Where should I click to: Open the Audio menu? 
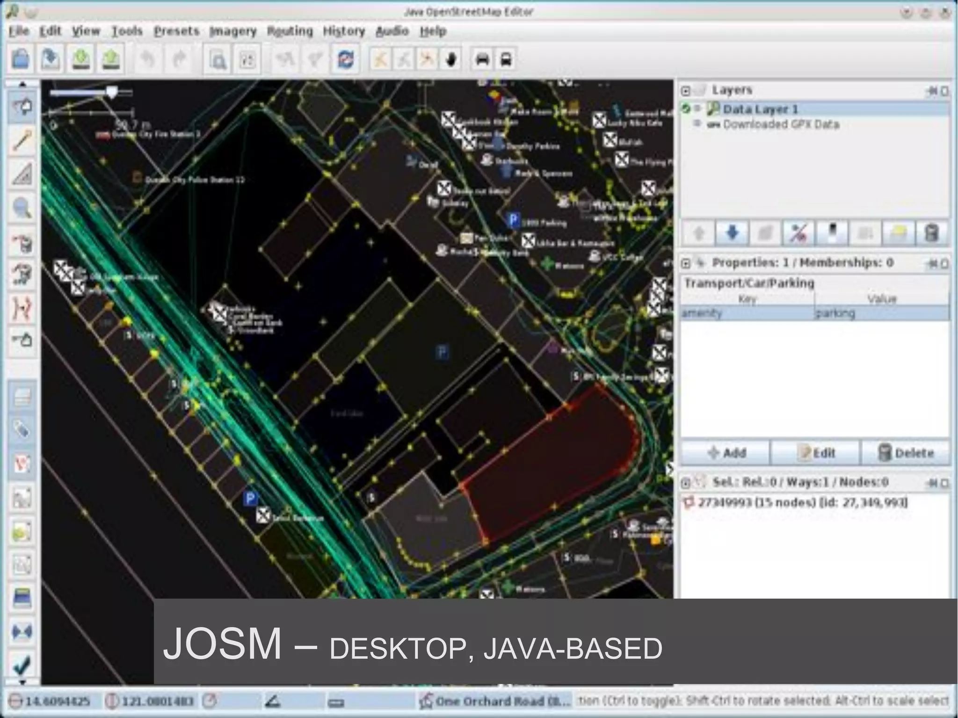coord(392,31)
